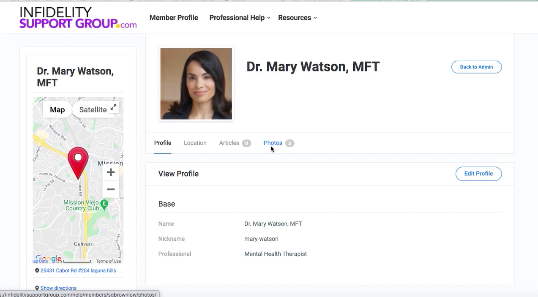Click the red location pin marker
Viewport: 538px width, 297px height.
pos(78,163)
